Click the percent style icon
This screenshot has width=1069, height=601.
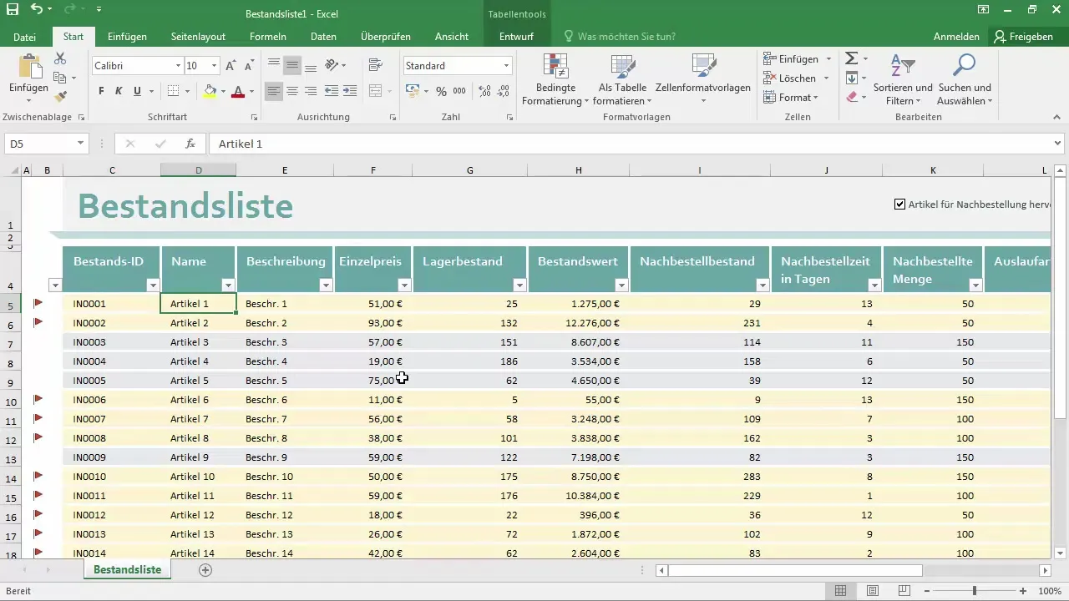tap(441, 91)
